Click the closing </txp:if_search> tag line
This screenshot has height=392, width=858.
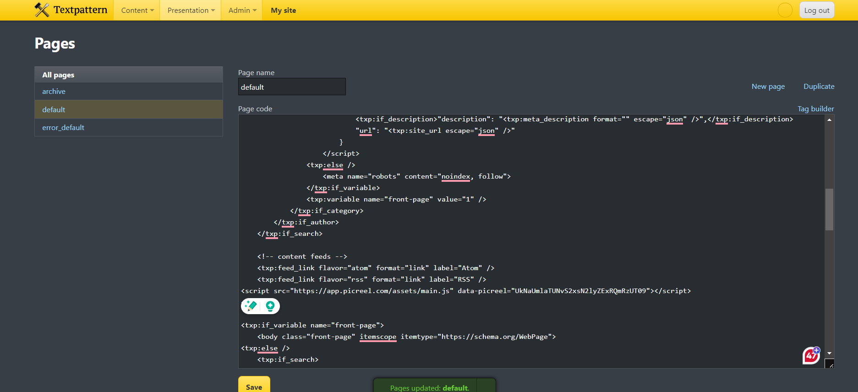(x=290, y=234)
